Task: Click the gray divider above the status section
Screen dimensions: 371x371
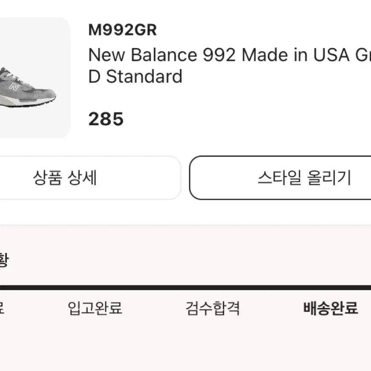Action: (186, 225)
